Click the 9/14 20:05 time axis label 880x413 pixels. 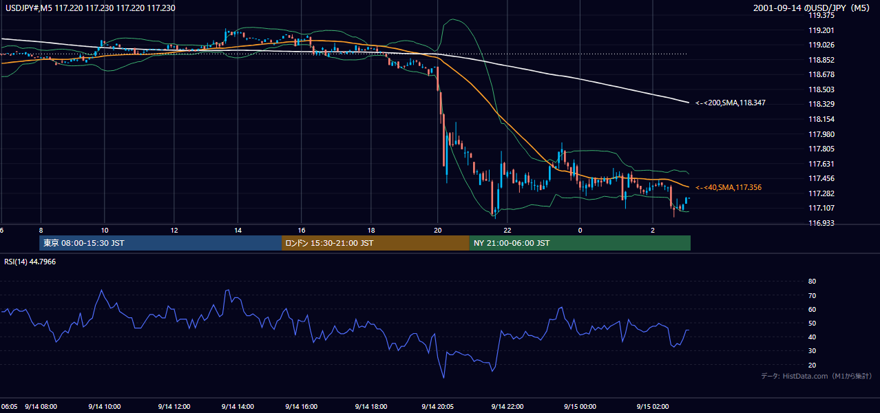(x=439, y=407)
